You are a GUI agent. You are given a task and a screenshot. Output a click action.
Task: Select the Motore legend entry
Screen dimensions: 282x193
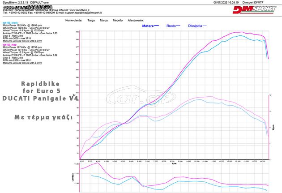click(x=150, y=26)
